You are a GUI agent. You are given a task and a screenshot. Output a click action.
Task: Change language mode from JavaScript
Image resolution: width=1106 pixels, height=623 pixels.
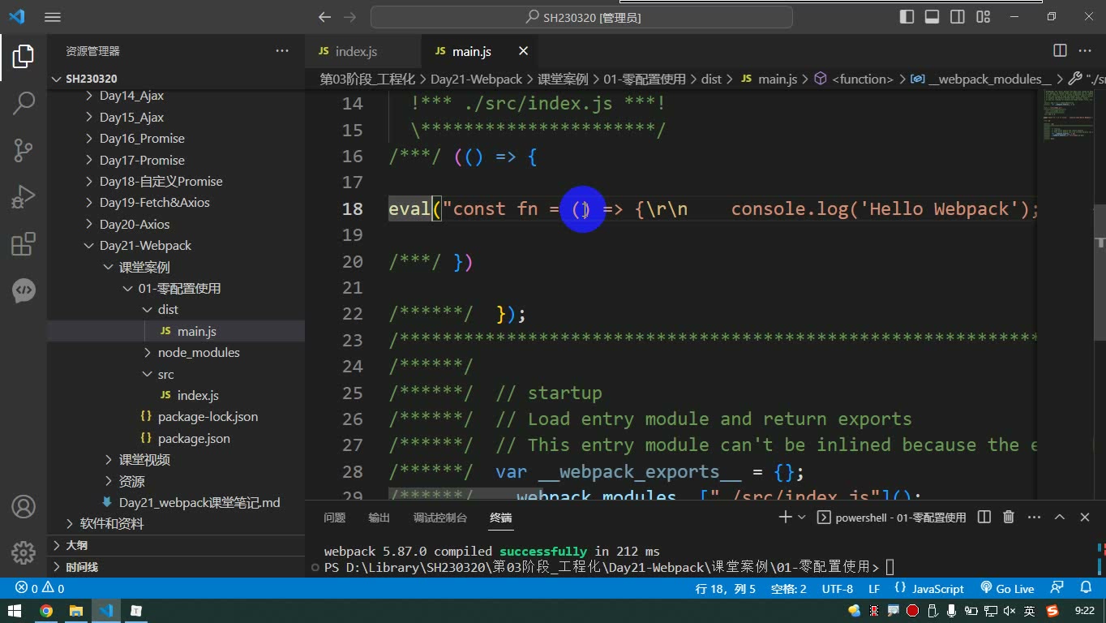[x=938, y=589]
